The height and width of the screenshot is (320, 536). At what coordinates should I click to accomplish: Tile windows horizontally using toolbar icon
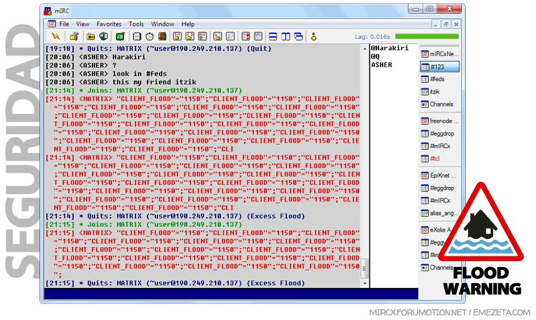[273, 36]
